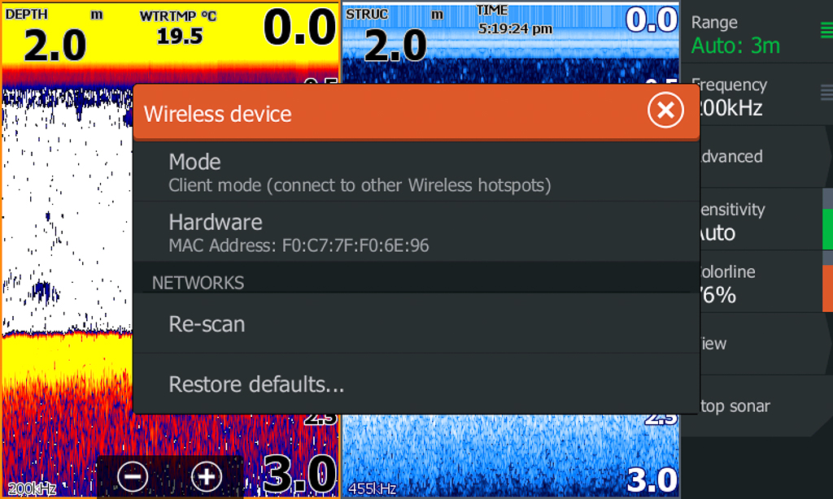
Task: Close the Wireless device dialog
Action: (x=665, y=111)
